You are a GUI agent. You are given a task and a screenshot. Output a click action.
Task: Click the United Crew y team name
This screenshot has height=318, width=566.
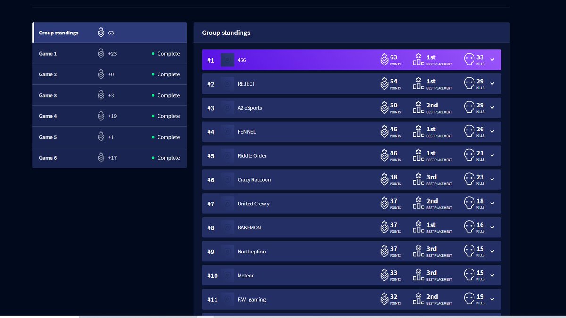254,204
